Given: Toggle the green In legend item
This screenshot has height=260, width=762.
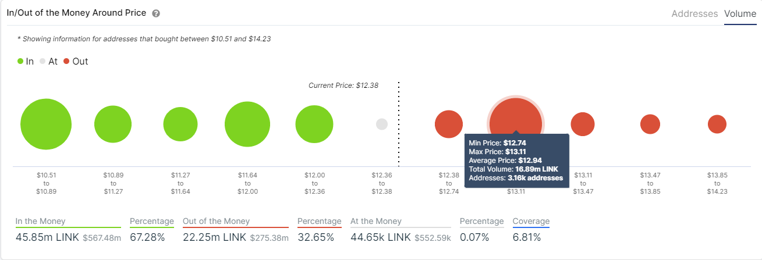Looking at the screenshot, I should coord(26,61).
